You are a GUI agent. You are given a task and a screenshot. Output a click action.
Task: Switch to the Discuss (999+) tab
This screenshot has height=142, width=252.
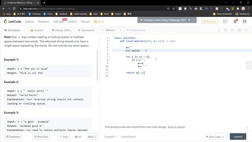click(61, 30)
